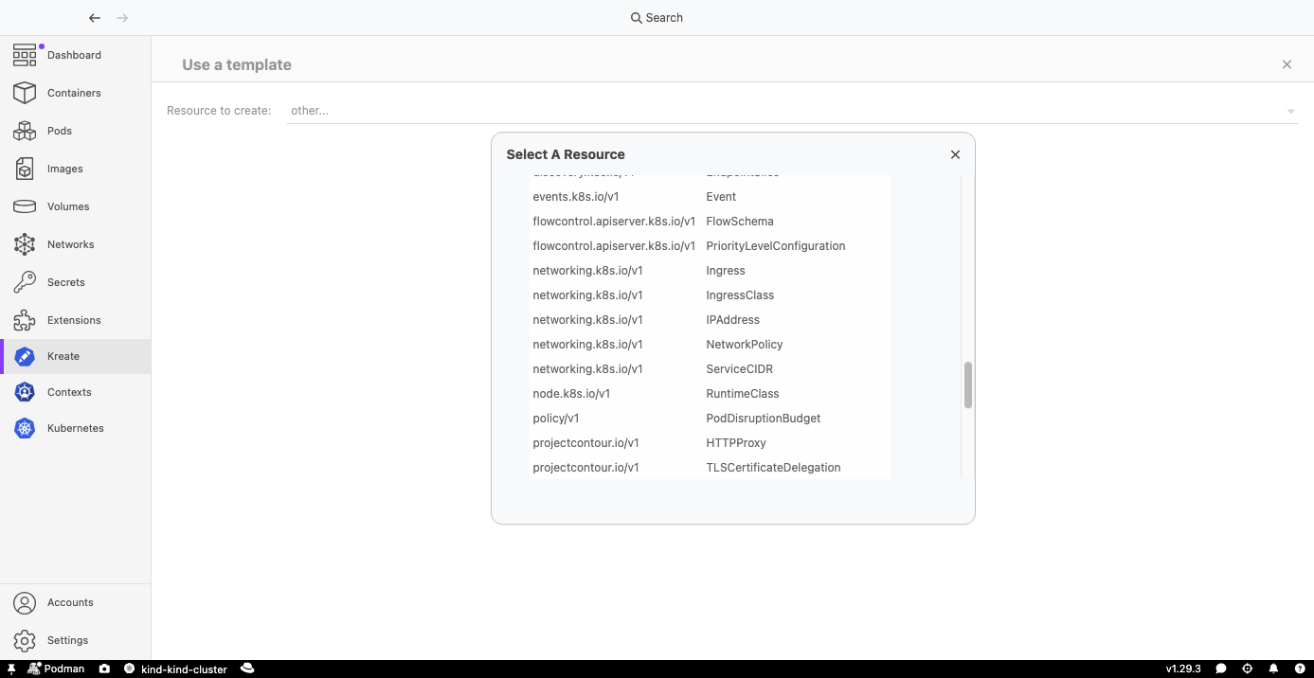Open the Volumes sidebar icon
The image size is (1314, 678).
click(25, 206)
